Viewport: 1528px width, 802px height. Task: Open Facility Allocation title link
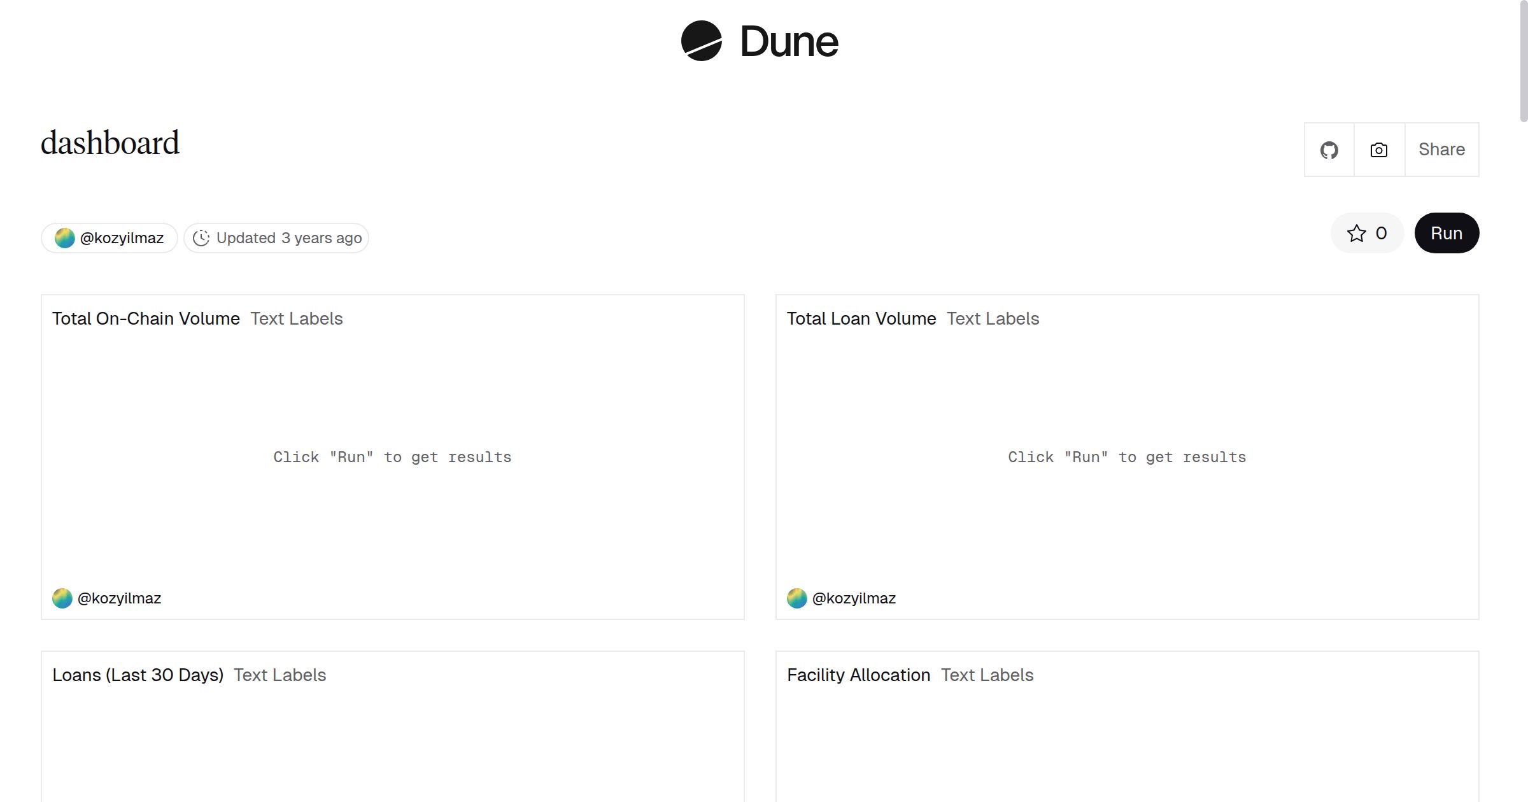click(858, 675)
